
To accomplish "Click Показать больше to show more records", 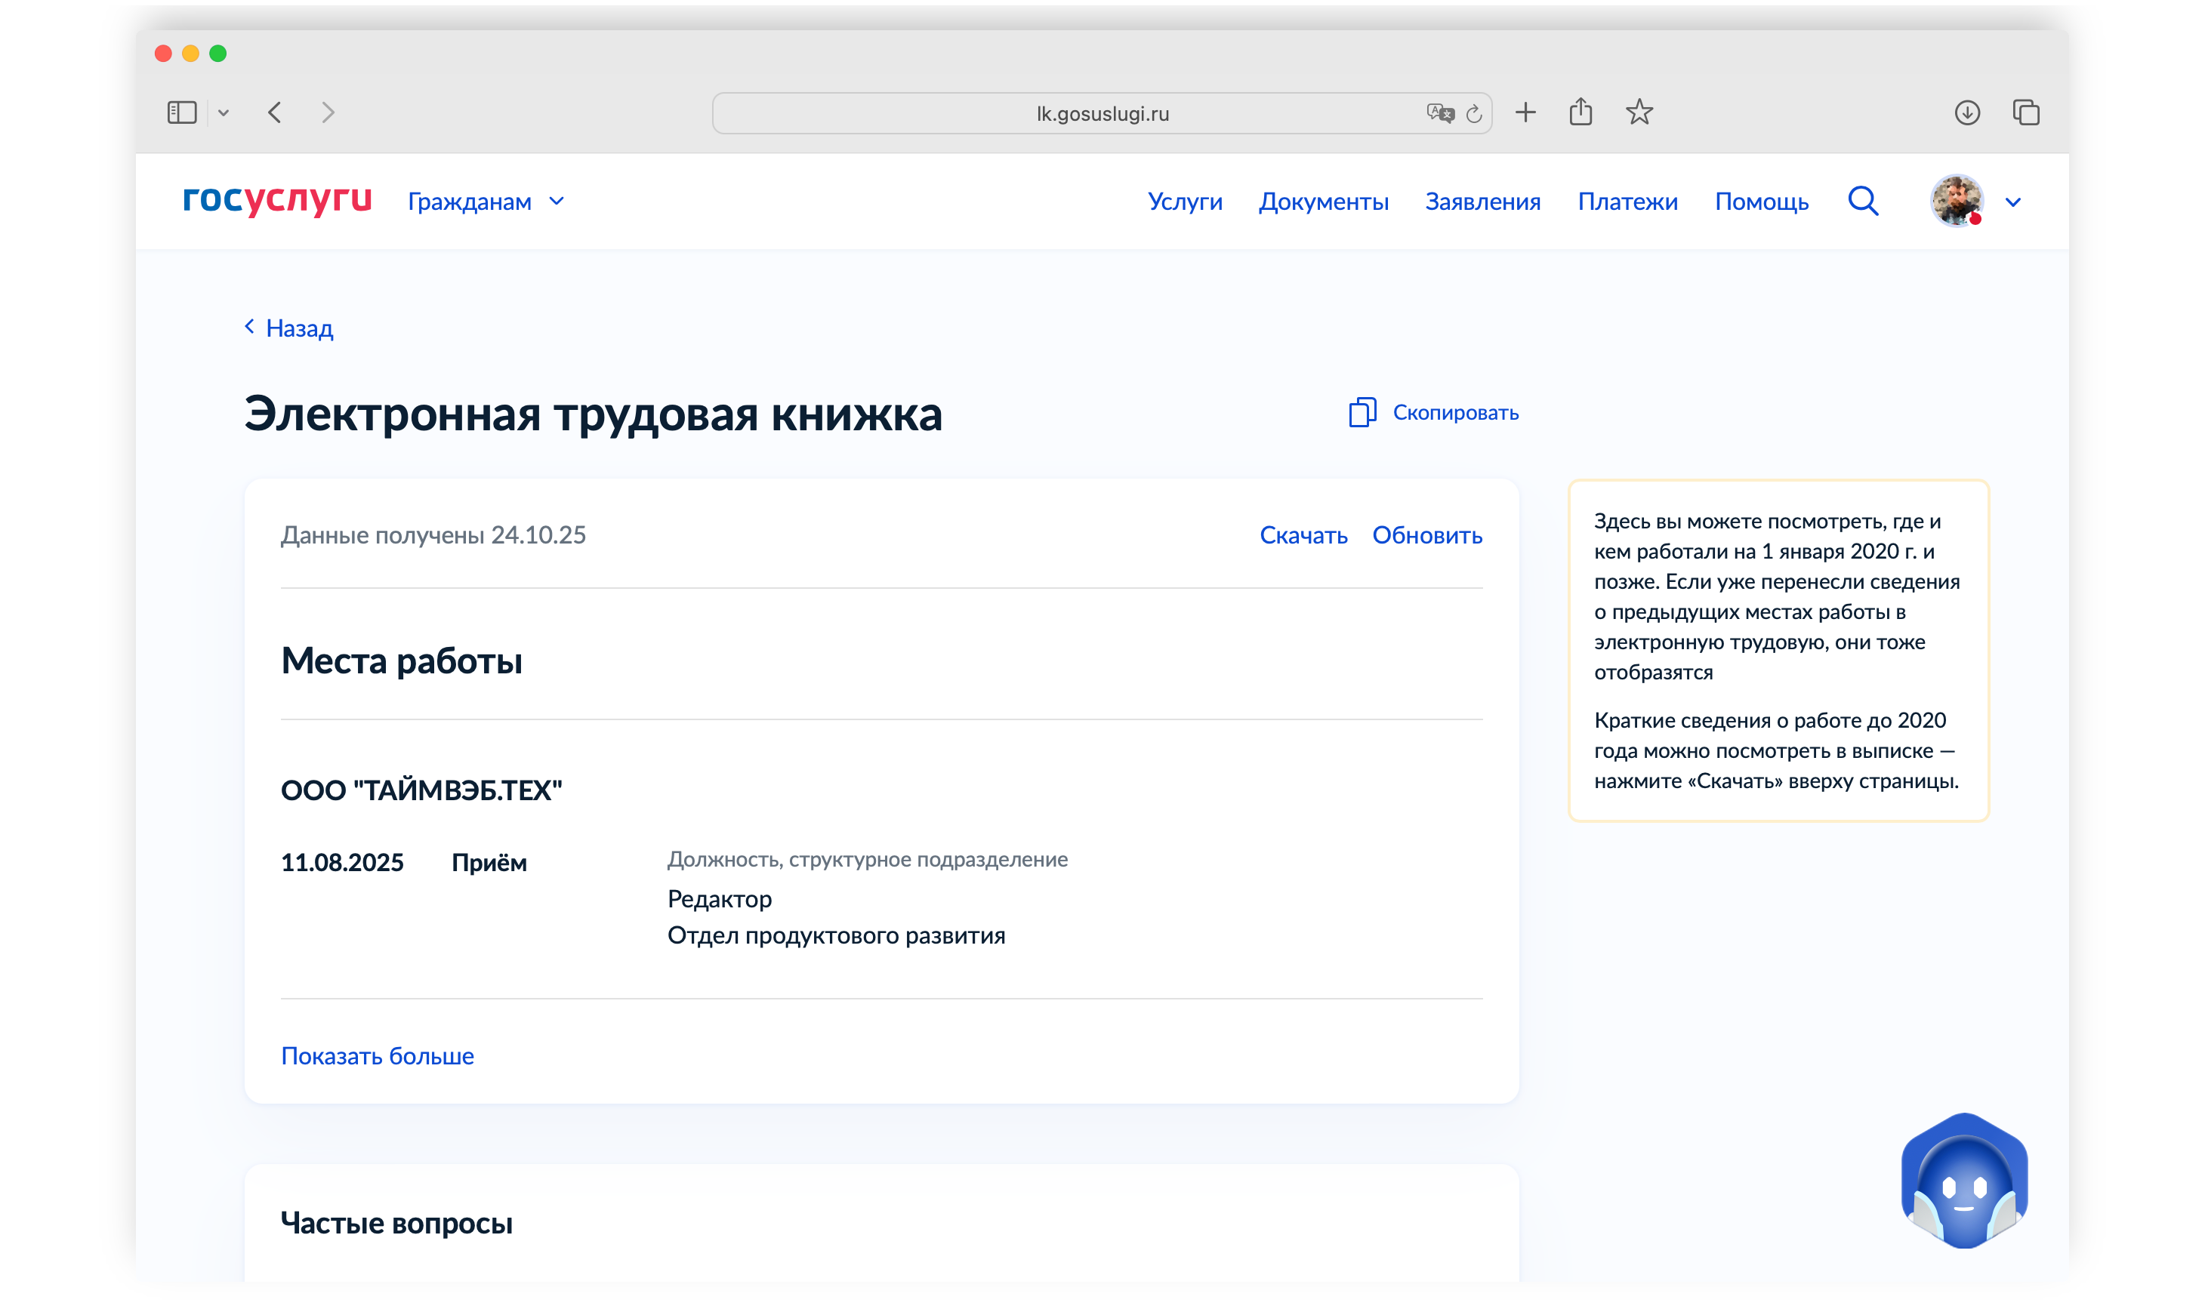I will click(378, 1055).
